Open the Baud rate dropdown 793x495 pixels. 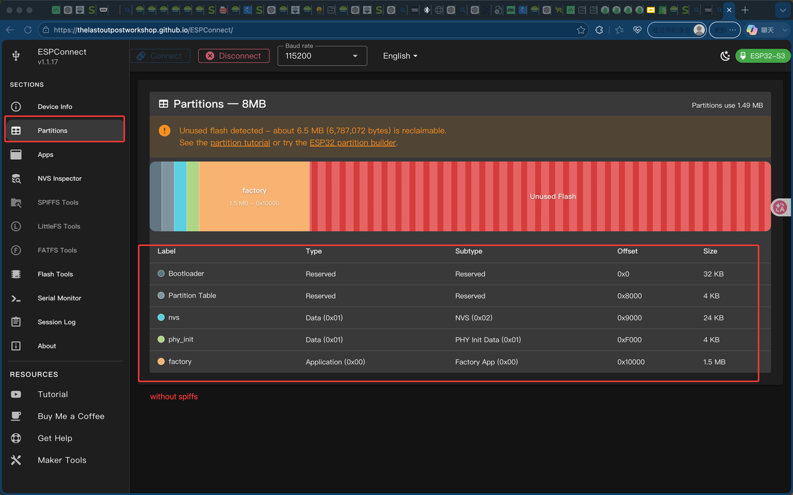(322, 56)
